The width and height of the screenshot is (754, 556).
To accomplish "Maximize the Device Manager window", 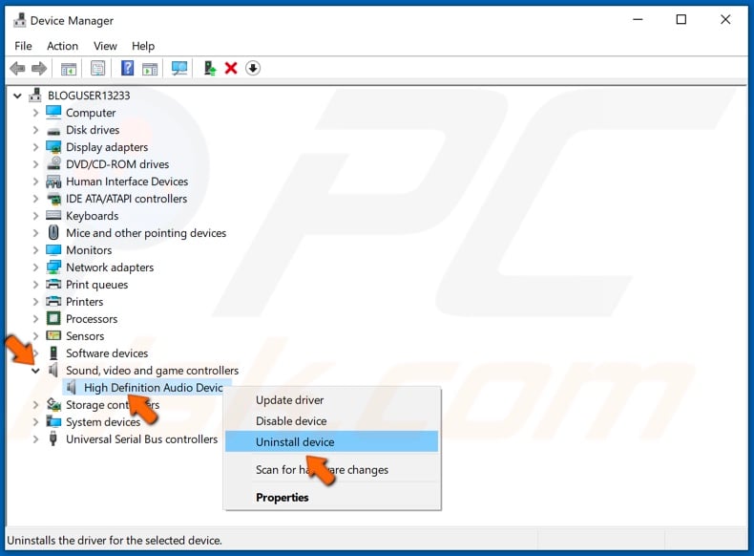I will [681, 20].
